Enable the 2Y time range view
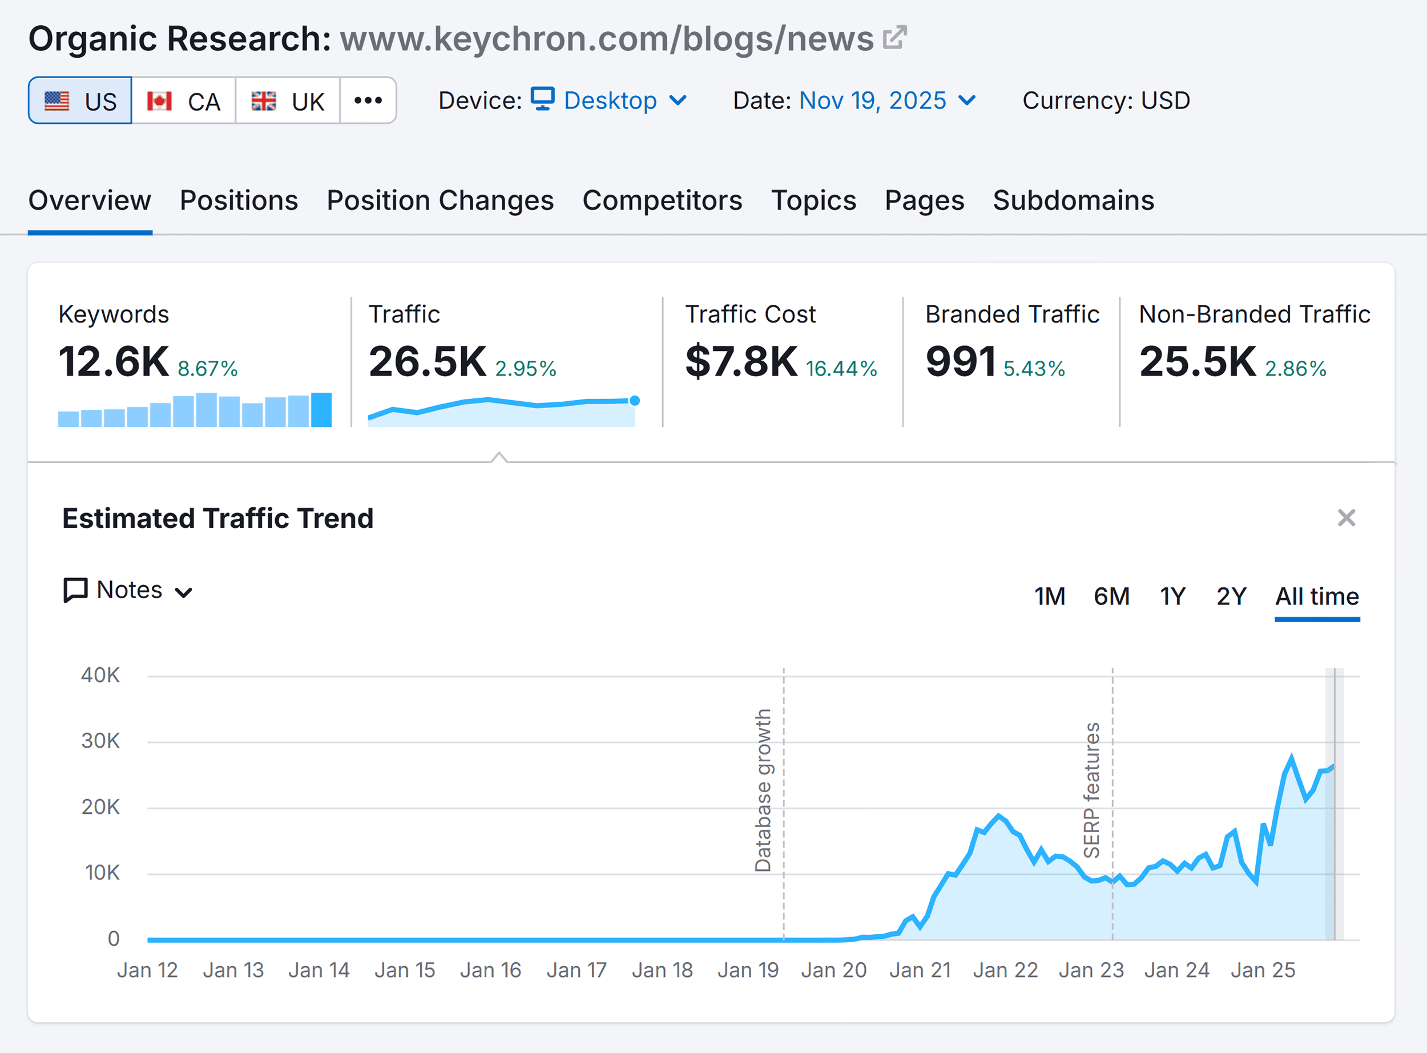 pyautogui.click(x=1230, y=596)
